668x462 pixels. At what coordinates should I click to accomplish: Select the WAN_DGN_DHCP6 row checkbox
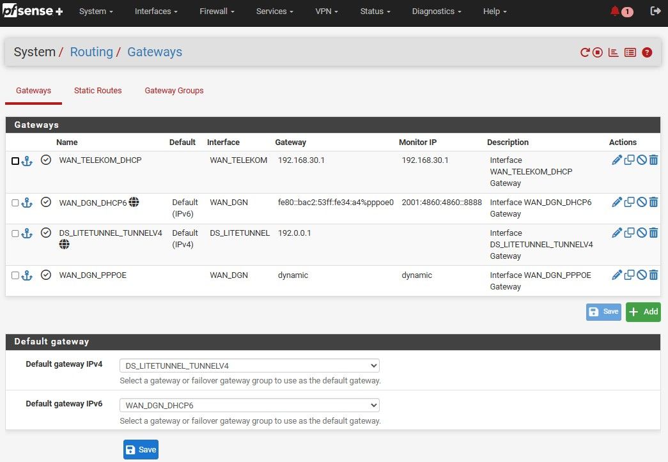[x=15, y=203]
